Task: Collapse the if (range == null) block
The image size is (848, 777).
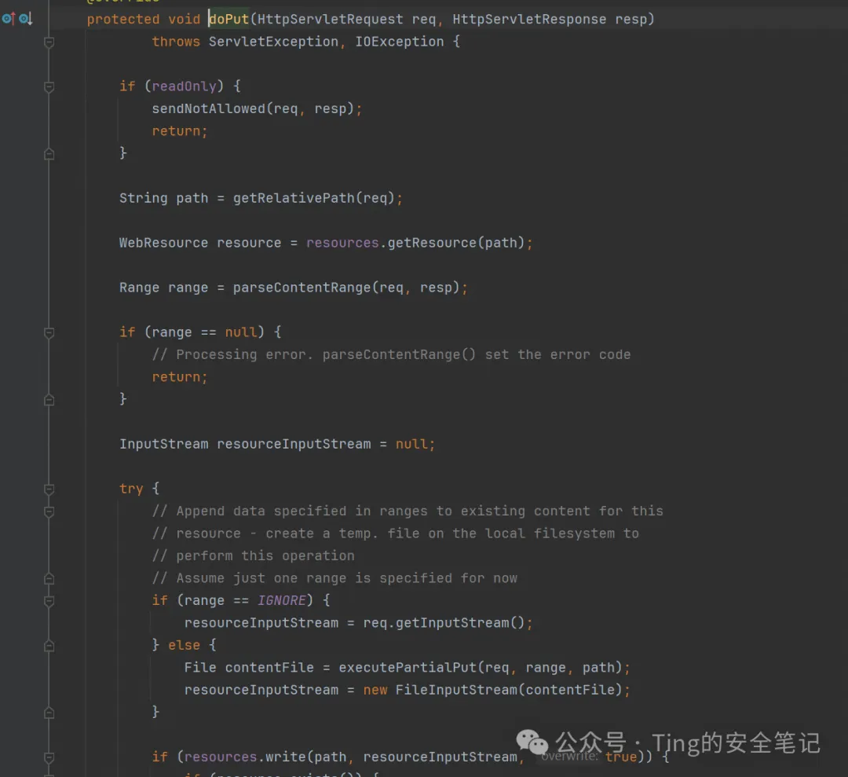Action: 49,332
